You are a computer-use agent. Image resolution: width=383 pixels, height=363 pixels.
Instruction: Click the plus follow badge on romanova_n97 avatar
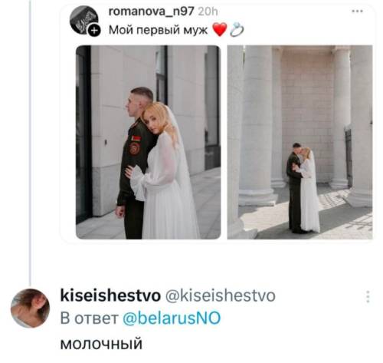pos(94,31)
